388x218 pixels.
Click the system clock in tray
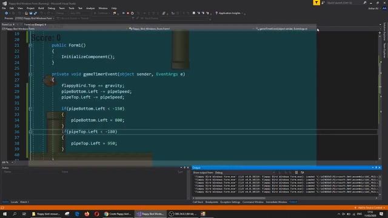(x=370, y=214)
